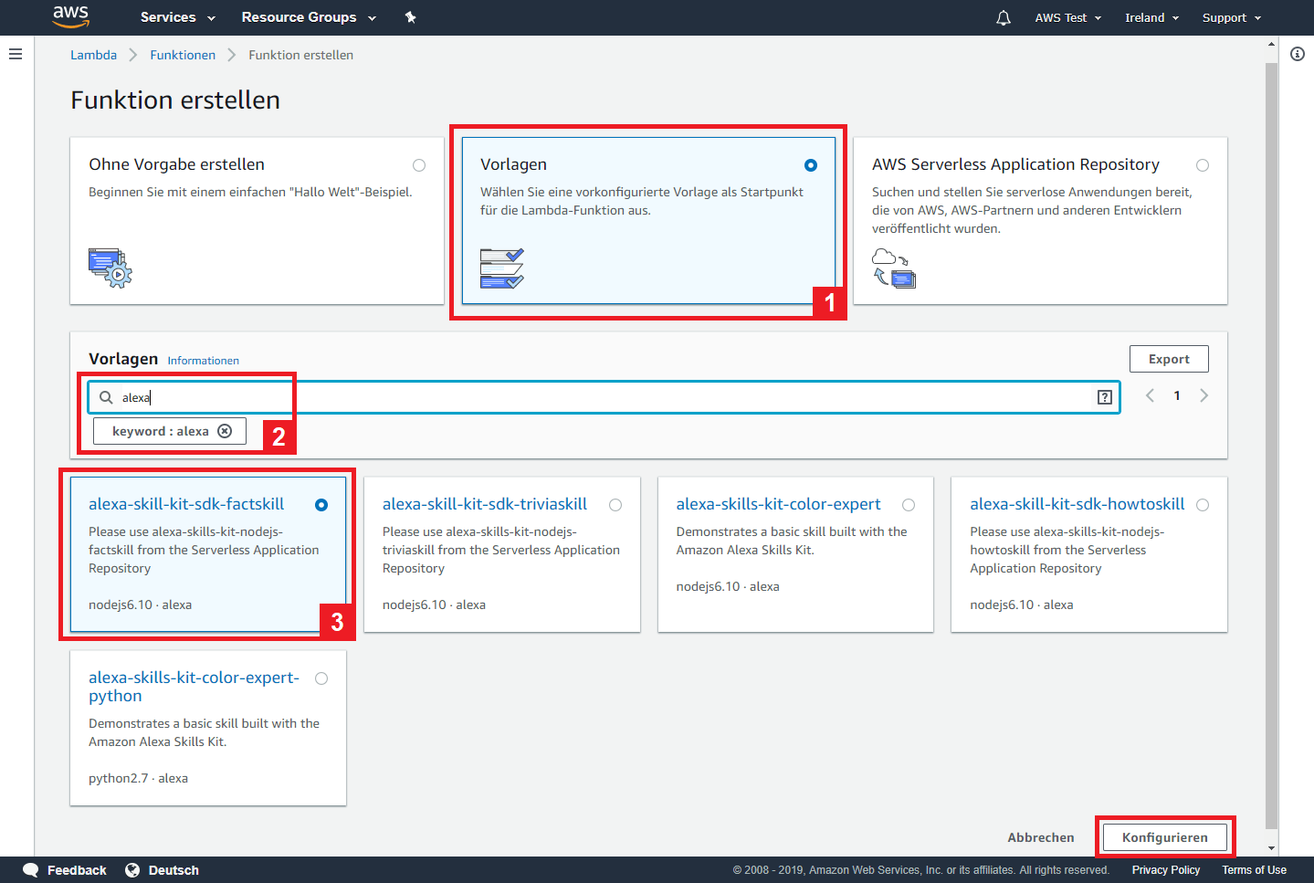1314x883 pixels.
Task: Select alexa-skills-kit-color-expert radio button
Action: (909, 505)
